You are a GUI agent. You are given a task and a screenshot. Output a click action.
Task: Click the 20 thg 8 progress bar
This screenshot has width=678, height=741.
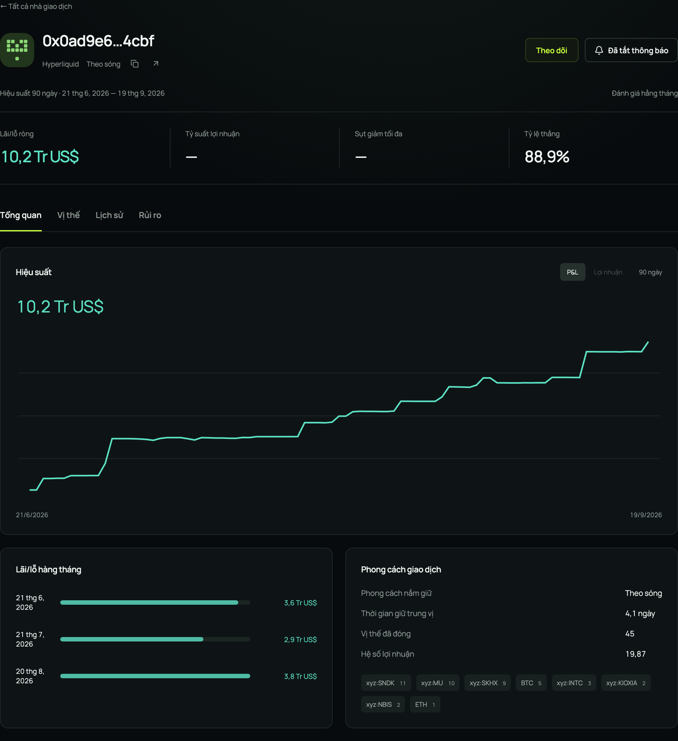coord(155,676)
